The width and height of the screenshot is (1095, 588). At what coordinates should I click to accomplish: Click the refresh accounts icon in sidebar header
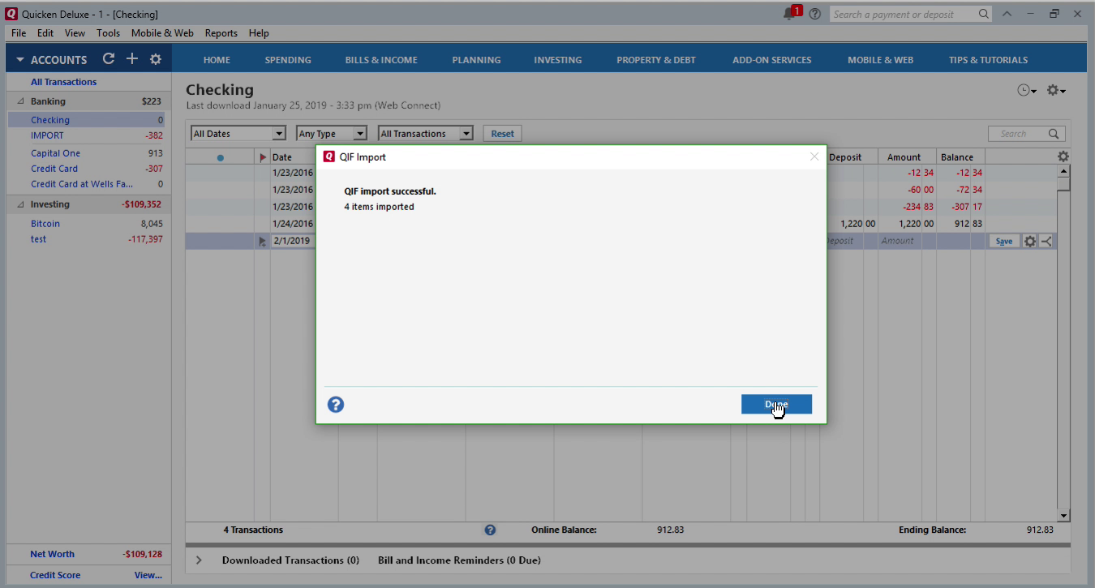coord(109,59)
